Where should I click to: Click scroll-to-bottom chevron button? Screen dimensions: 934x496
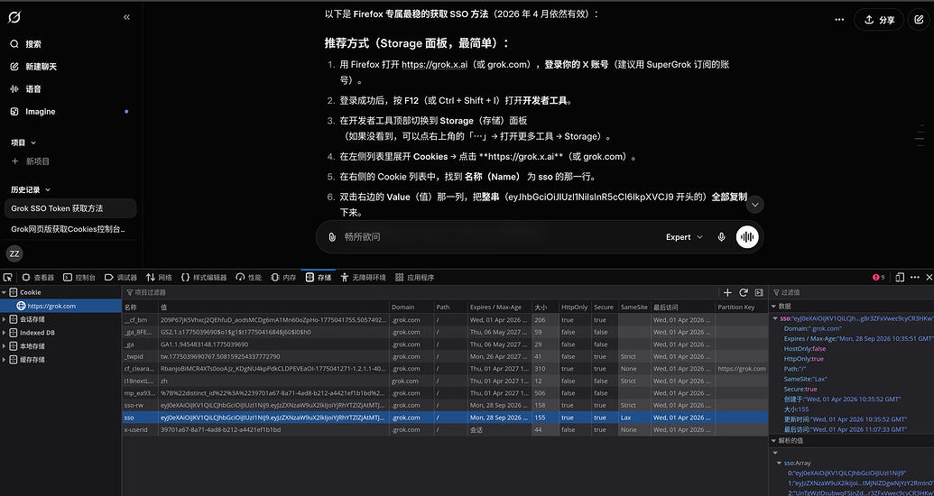(754, 205)
